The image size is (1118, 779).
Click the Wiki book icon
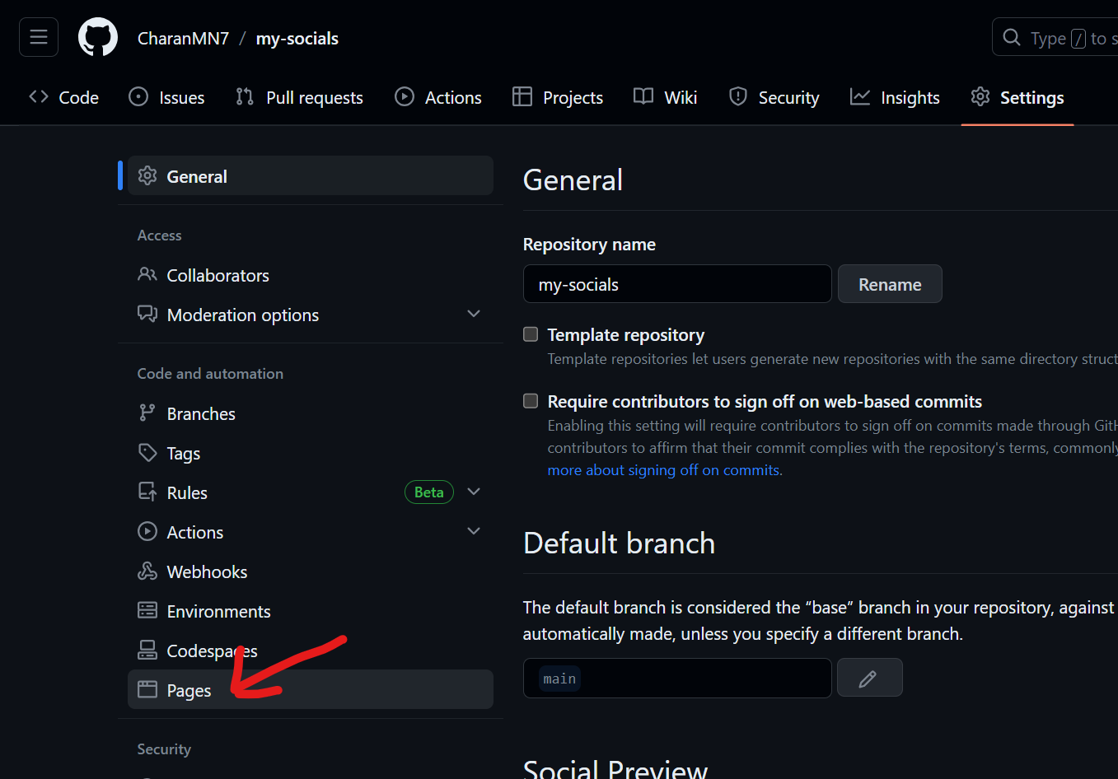(x=643, y=96)
